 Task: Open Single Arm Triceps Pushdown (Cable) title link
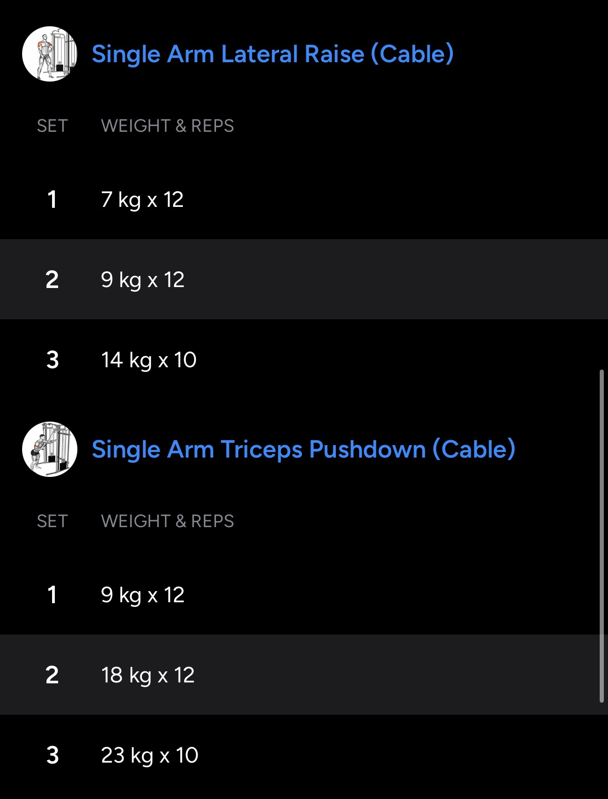coord(303,449)
